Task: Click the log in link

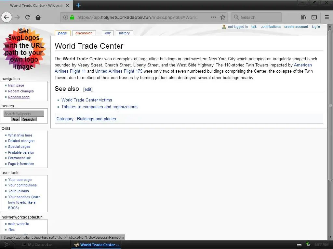Action: (316, 27)
